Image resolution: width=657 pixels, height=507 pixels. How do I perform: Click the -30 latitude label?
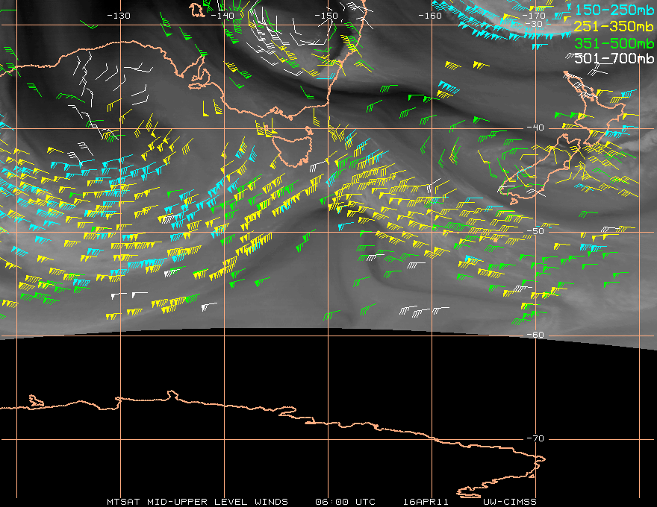534,24
